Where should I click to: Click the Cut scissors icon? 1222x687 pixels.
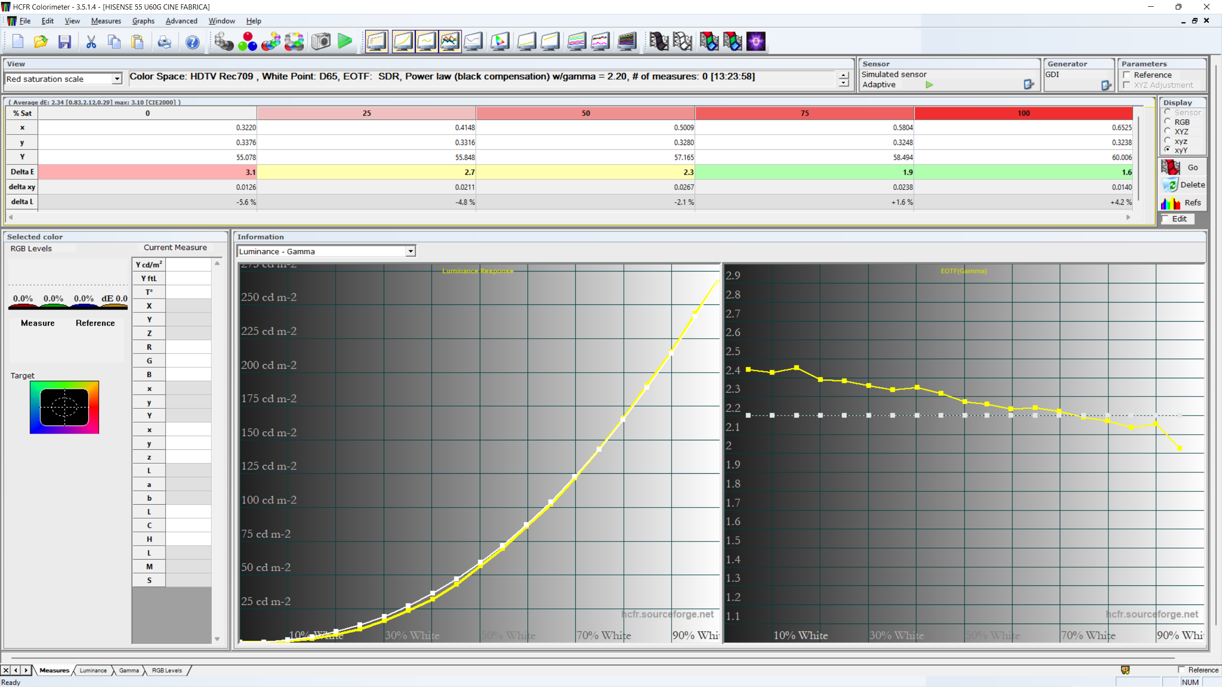click(x=91, y=42)
